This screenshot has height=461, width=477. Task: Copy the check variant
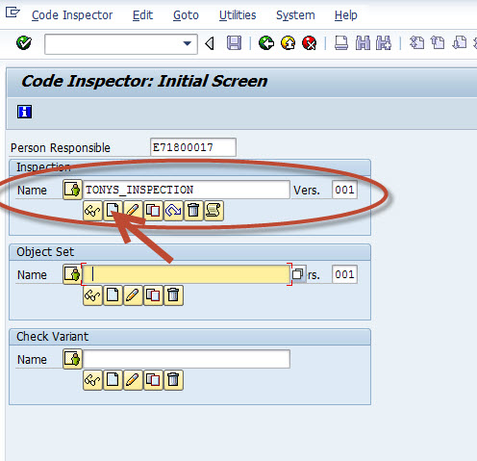[153, 380]
